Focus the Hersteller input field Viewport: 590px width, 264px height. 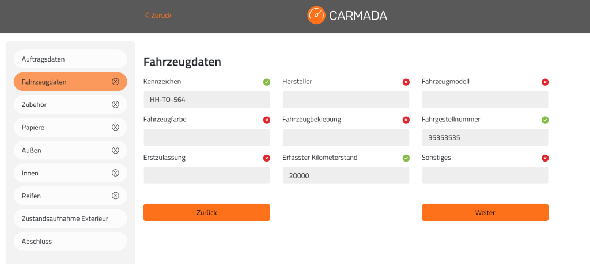tap(346, 100)
